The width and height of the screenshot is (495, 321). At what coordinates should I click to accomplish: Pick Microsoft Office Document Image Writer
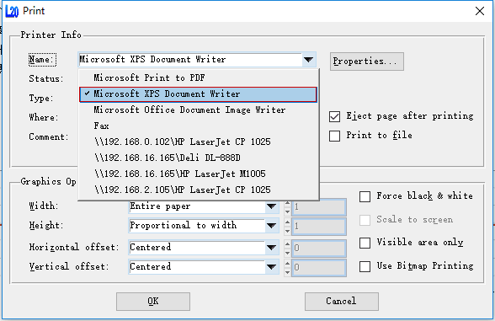click(199, 110)
